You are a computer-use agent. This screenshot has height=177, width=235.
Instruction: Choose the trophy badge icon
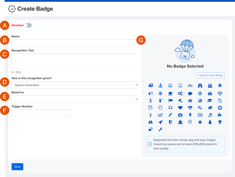[x=220, y=122]
